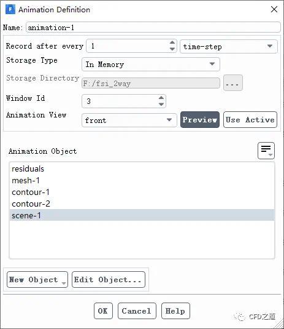Focus the animation Name text field
Viewport: 284px width, 329px height.
tap(153, 27)
